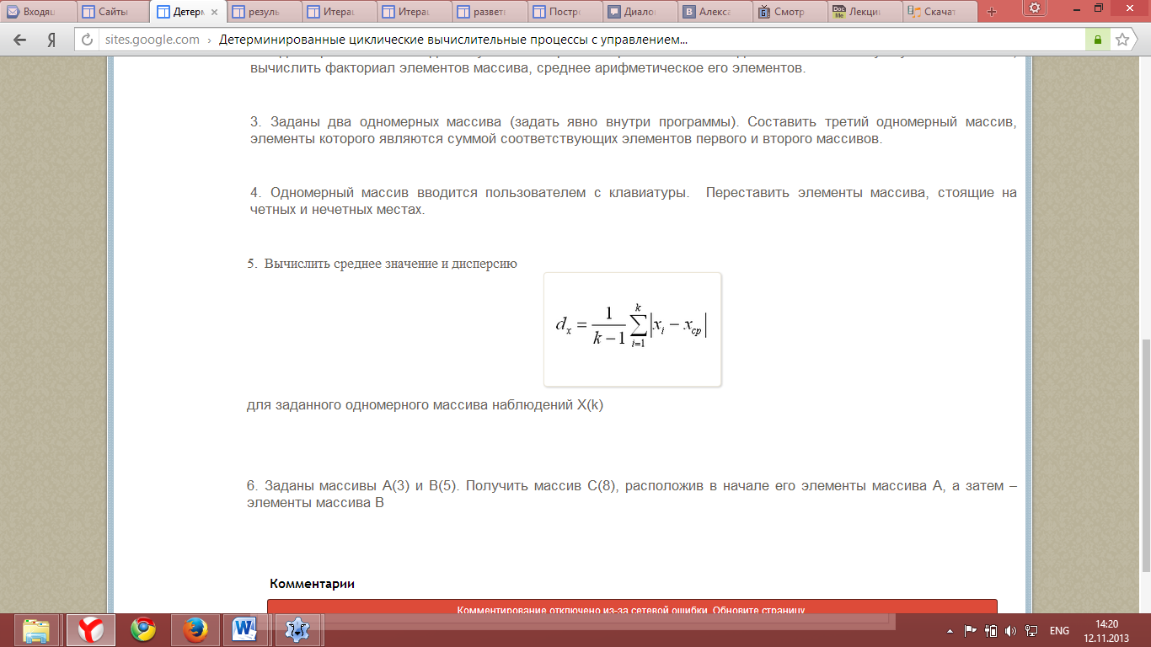This screenshot has width=1151, height=647.
Task: Open File Explorer from the taskbar
Action: point(35,629)
